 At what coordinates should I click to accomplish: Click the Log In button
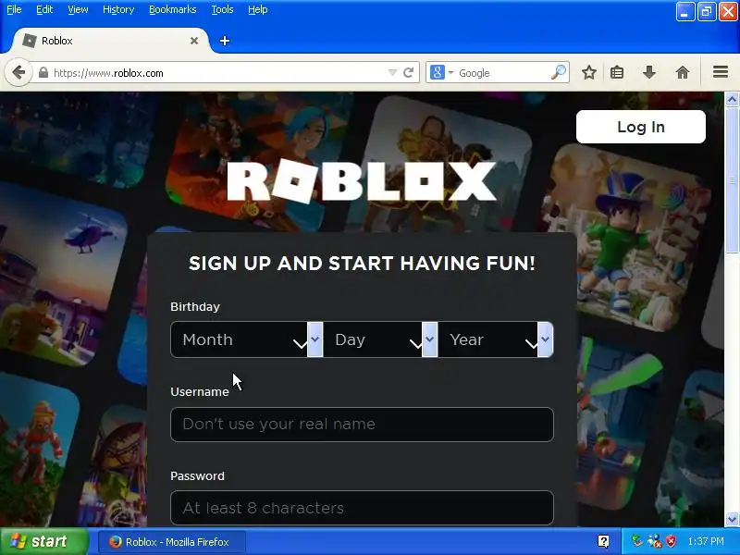point(641,127)
